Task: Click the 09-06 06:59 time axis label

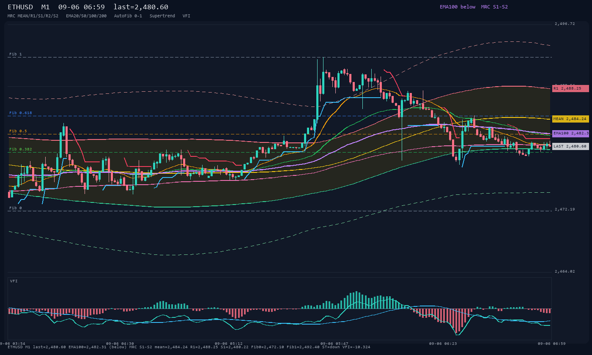Action: [x=552, y=344]
